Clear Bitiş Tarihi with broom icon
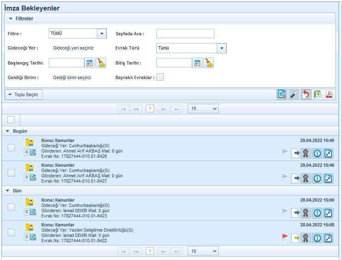Screen dimensions: 342x260 pyautogui.click(x=209, y=63)
